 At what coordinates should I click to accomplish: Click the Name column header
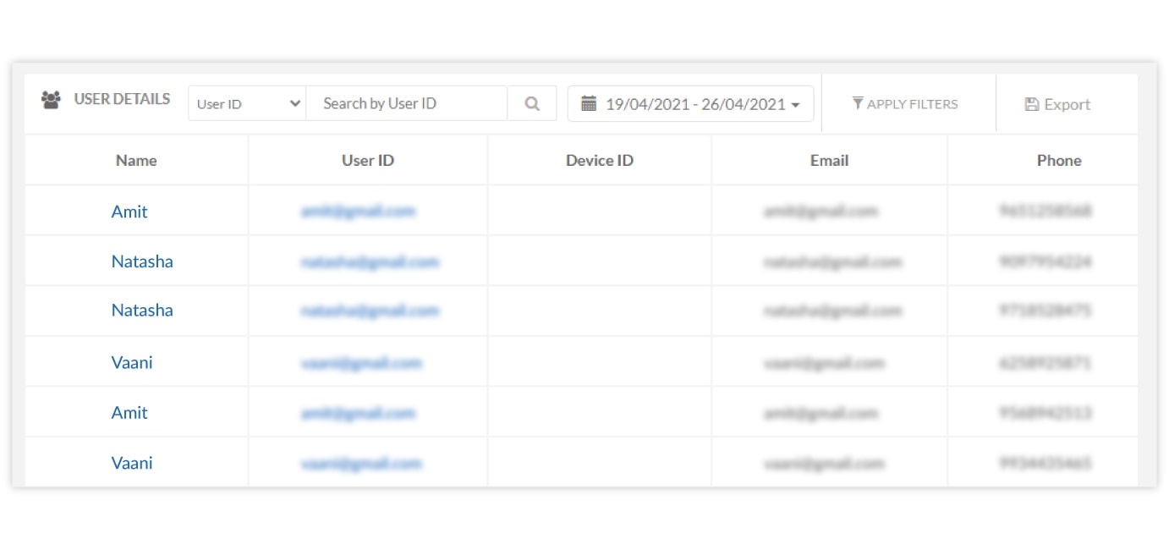click(x=135, y=160)
